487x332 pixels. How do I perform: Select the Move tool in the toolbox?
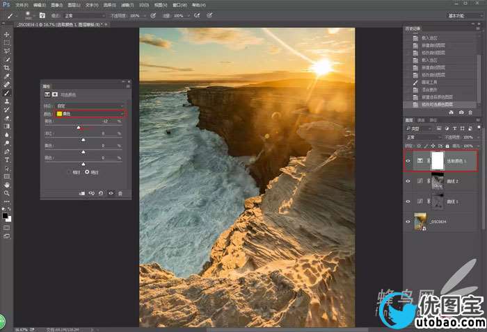click(x=7, y=34)
